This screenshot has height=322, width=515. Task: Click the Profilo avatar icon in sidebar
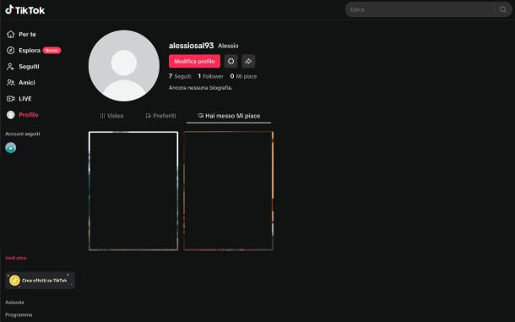coord(11,115)
